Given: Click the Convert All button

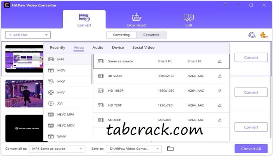Looking at the screenshot, I should tap(251, 149).
